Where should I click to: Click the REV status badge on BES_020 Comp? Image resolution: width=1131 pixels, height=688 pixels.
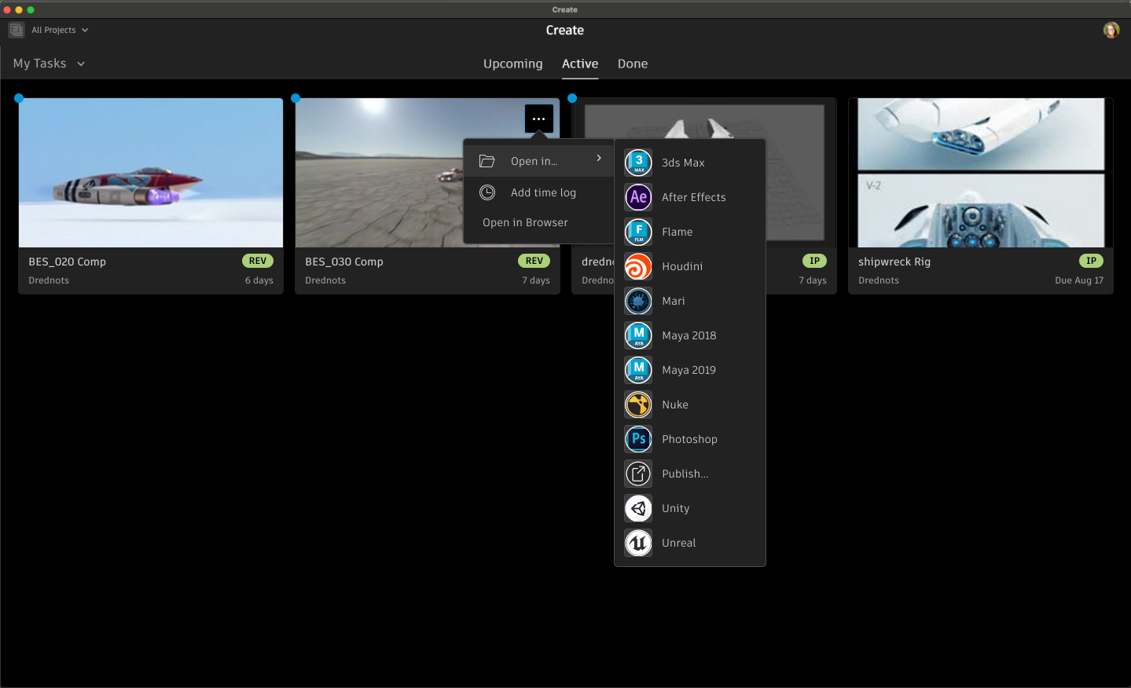(x=258, y=261)
